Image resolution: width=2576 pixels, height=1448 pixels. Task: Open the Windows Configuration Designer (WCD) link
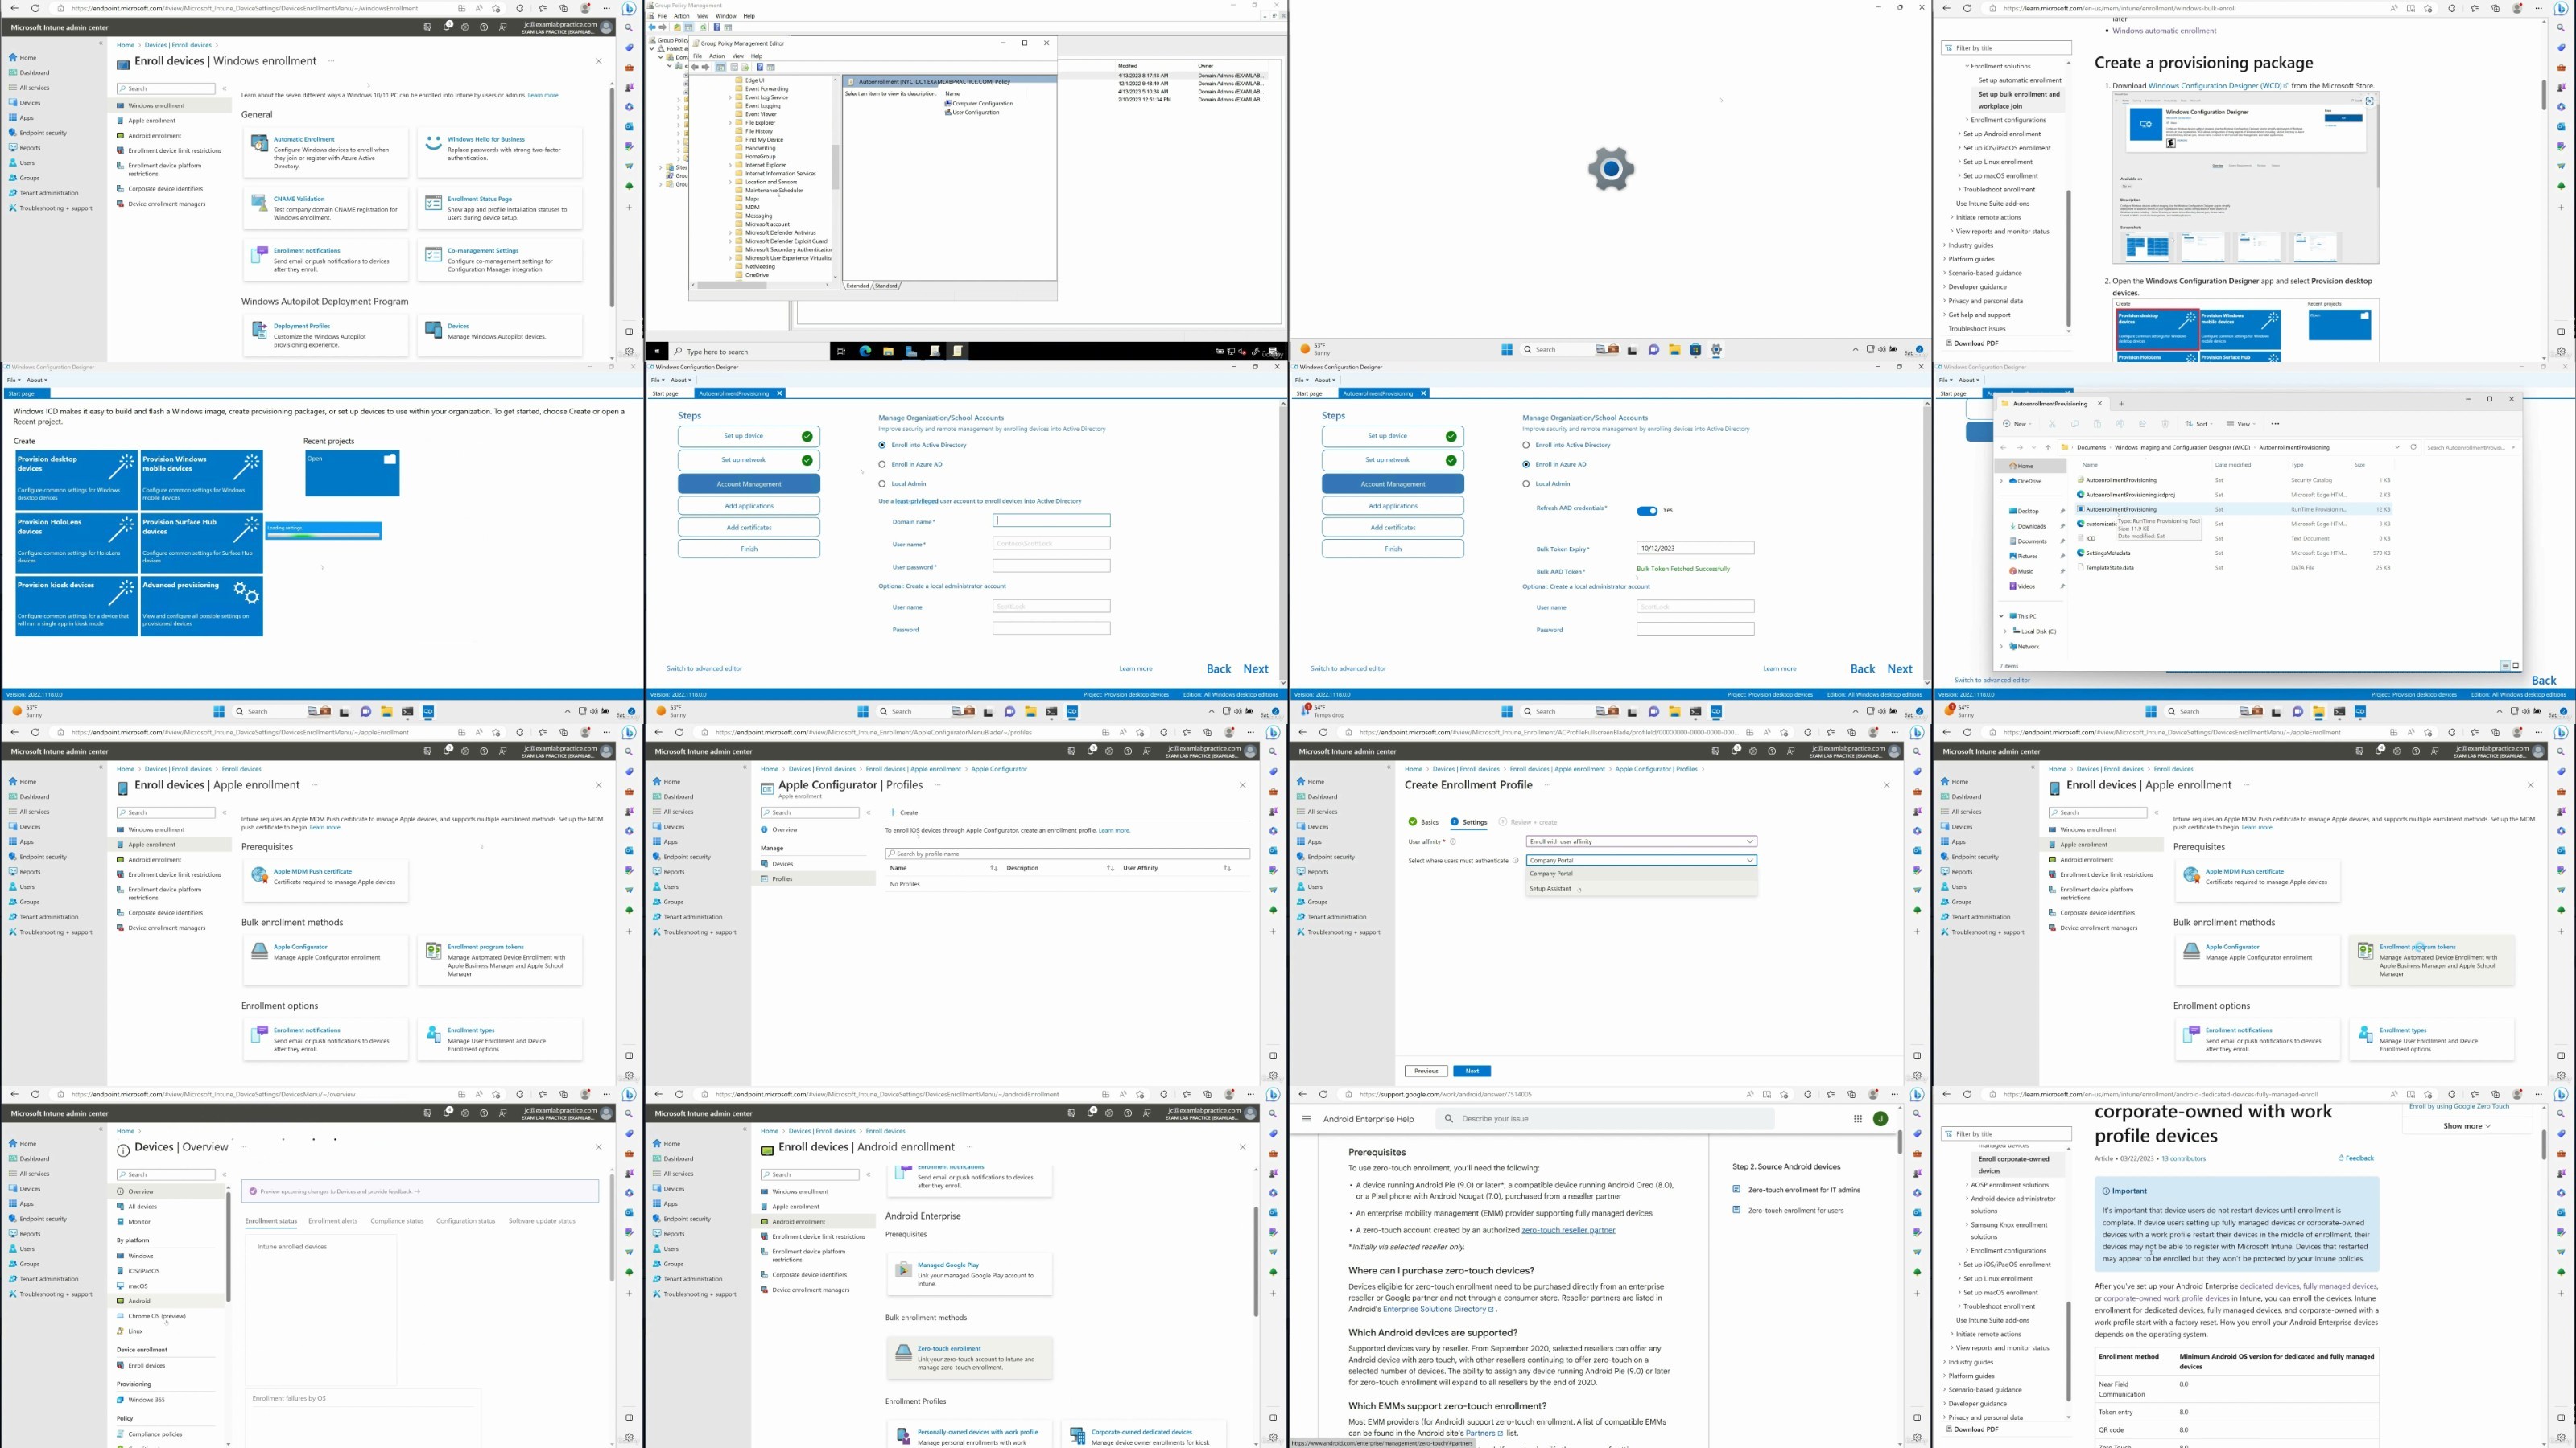(x=2216, y=86)
